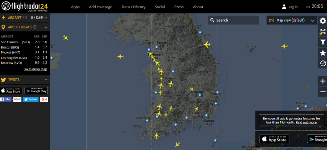Open the Data / History menu
Viewport: 327px width, 150px height.
click(134, 7)
